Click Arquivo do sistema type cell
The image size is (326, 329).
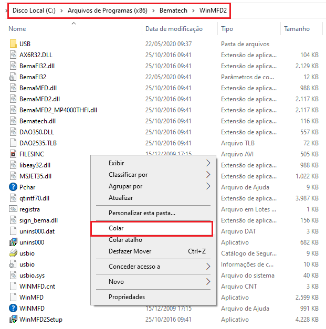tap(248, 275)
